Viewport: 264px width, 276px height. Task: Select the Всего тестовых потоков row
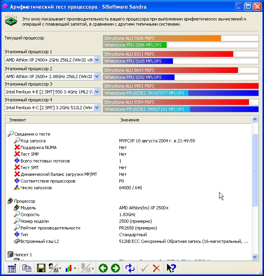click(128, 161)
